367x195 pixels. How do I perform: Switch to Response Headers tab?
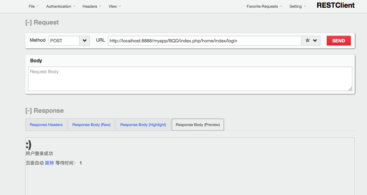46,125
